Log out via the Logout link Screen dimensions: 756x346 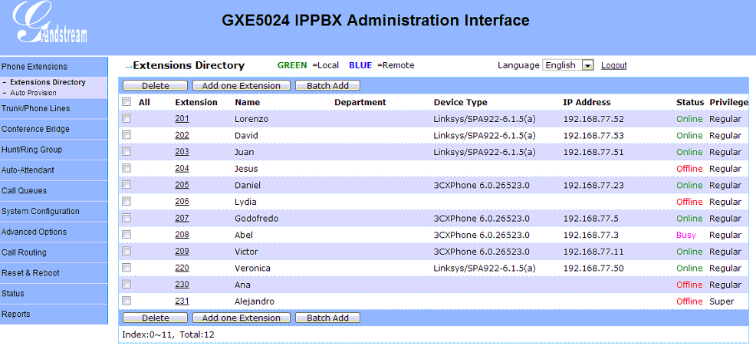[x=613, y=65]
